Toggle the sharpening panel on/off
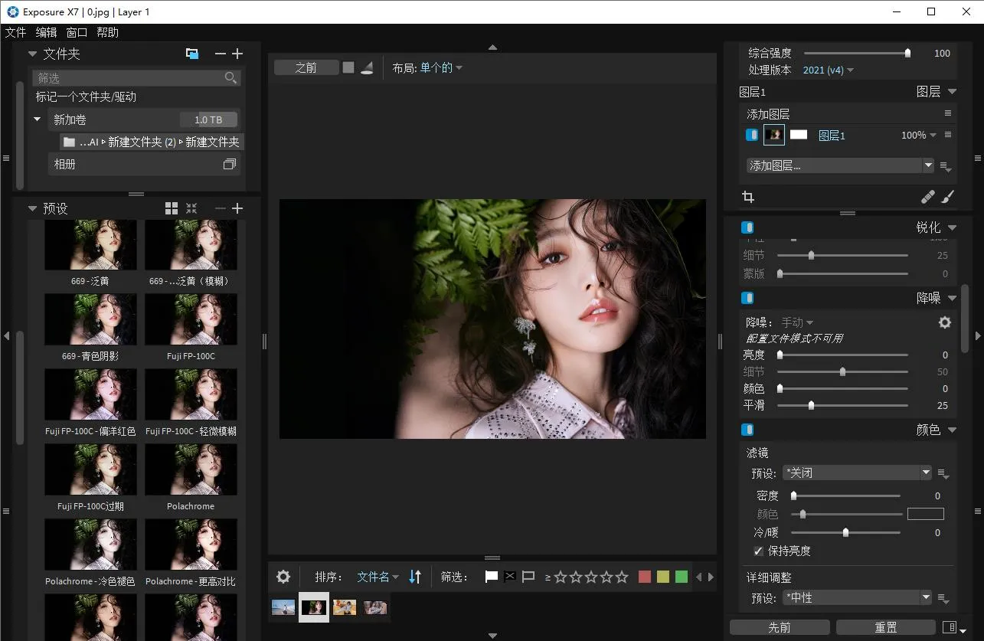 click(x=748, y=227)
